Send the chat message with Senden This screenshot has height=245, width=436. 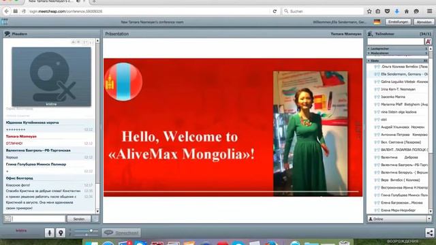79,219
